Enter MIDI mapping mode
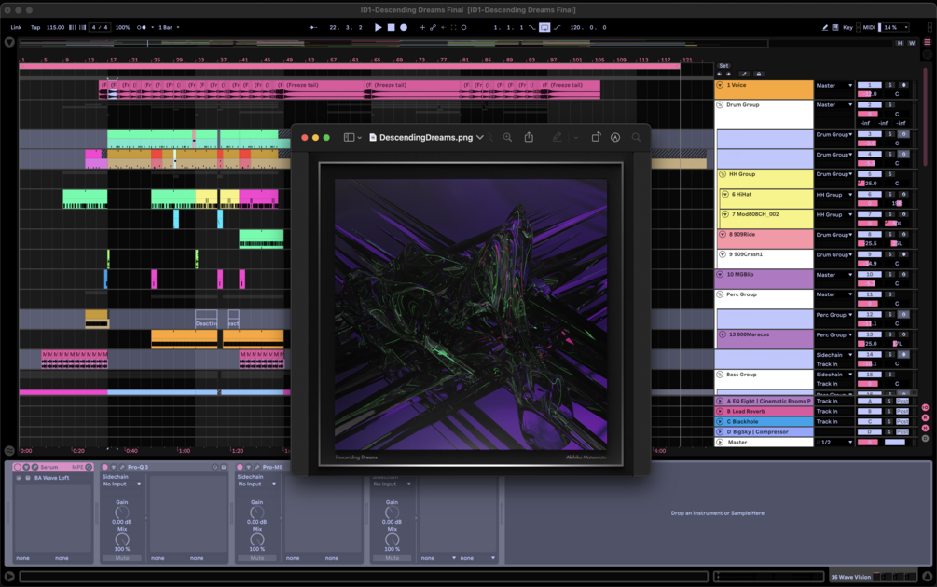 coord(869,27)
